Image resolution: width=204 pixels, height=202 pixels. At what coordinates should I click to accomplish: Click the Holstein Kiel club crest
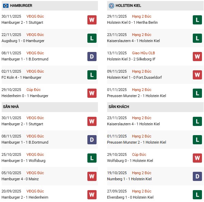coord(111,6)
